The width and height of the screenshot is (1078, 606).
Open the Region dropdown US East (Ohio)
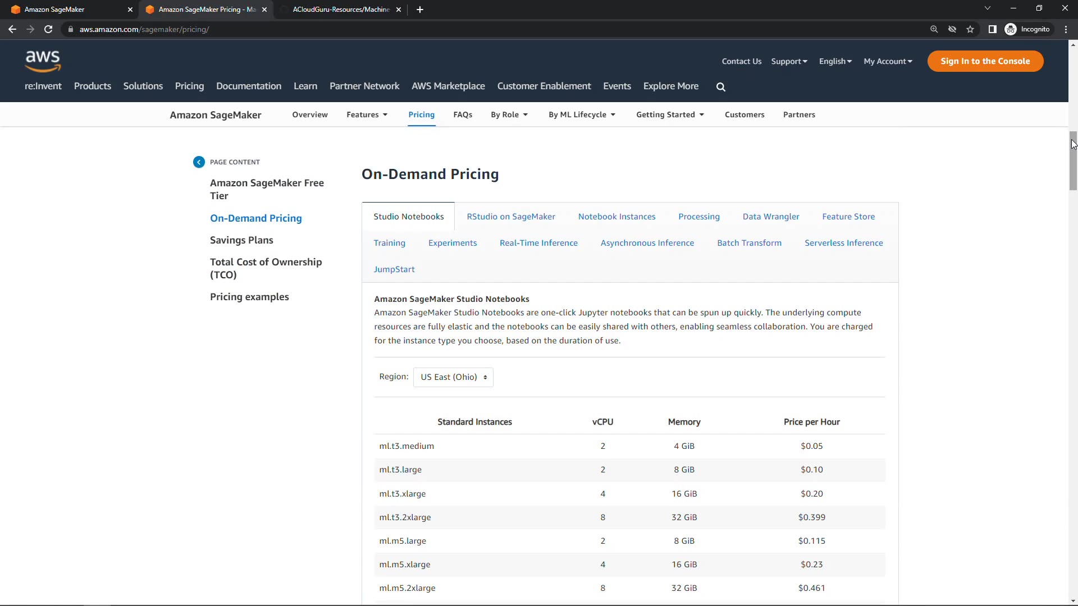(x=453, y=377)
